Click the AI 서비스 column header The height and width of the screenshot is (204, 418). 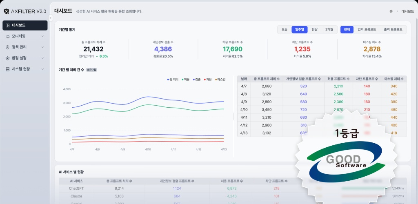pyautogui.click(x=76, y=181)
